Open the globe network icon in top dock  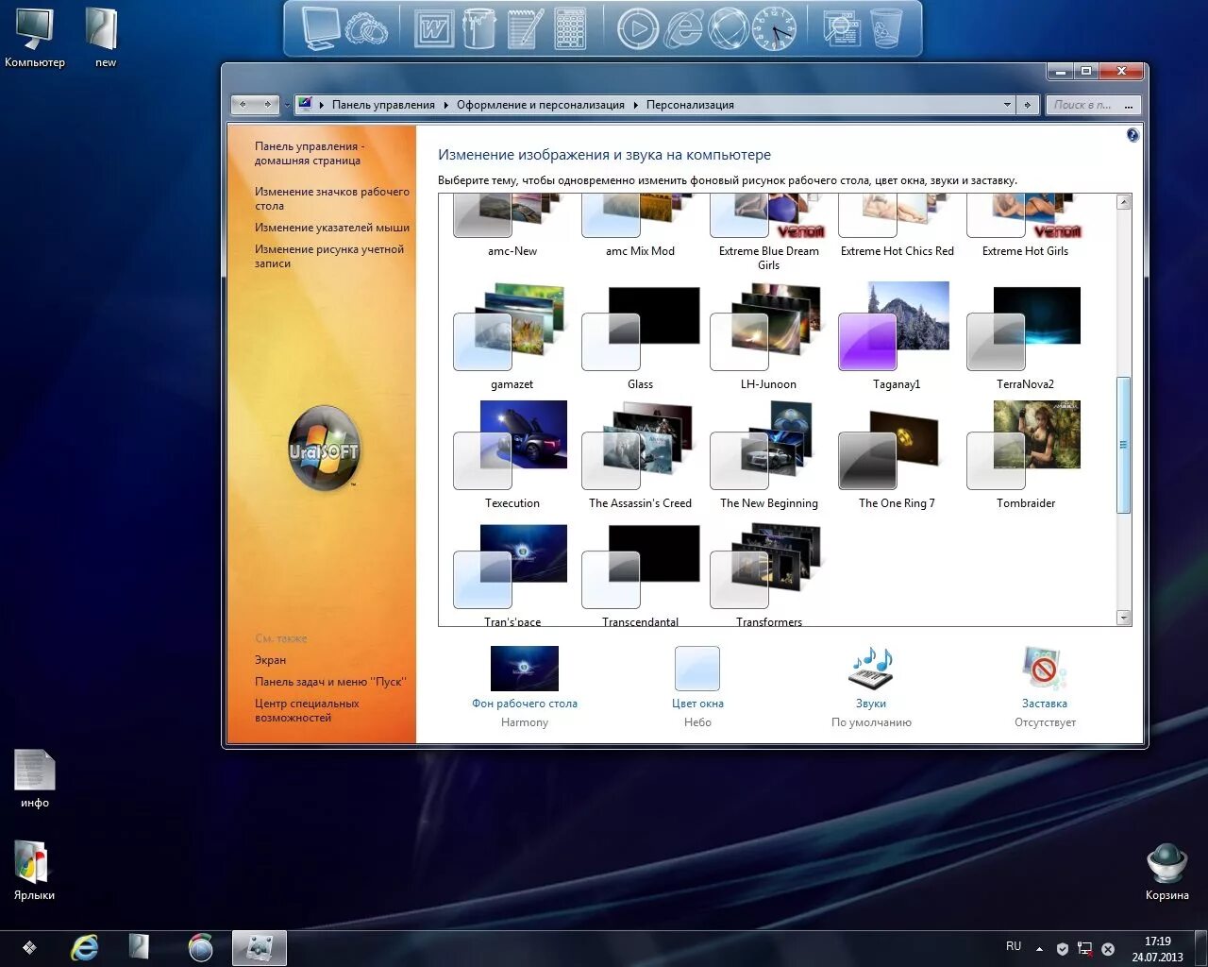pos(728,29)
